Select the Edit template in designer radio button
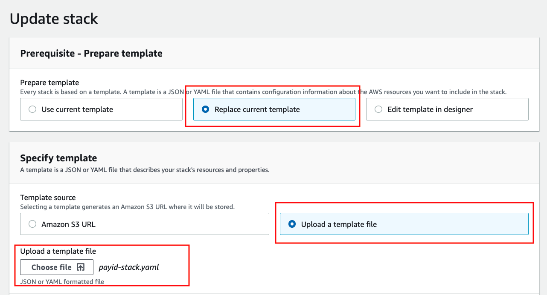 pyautogui.click(x=378, y=109)
